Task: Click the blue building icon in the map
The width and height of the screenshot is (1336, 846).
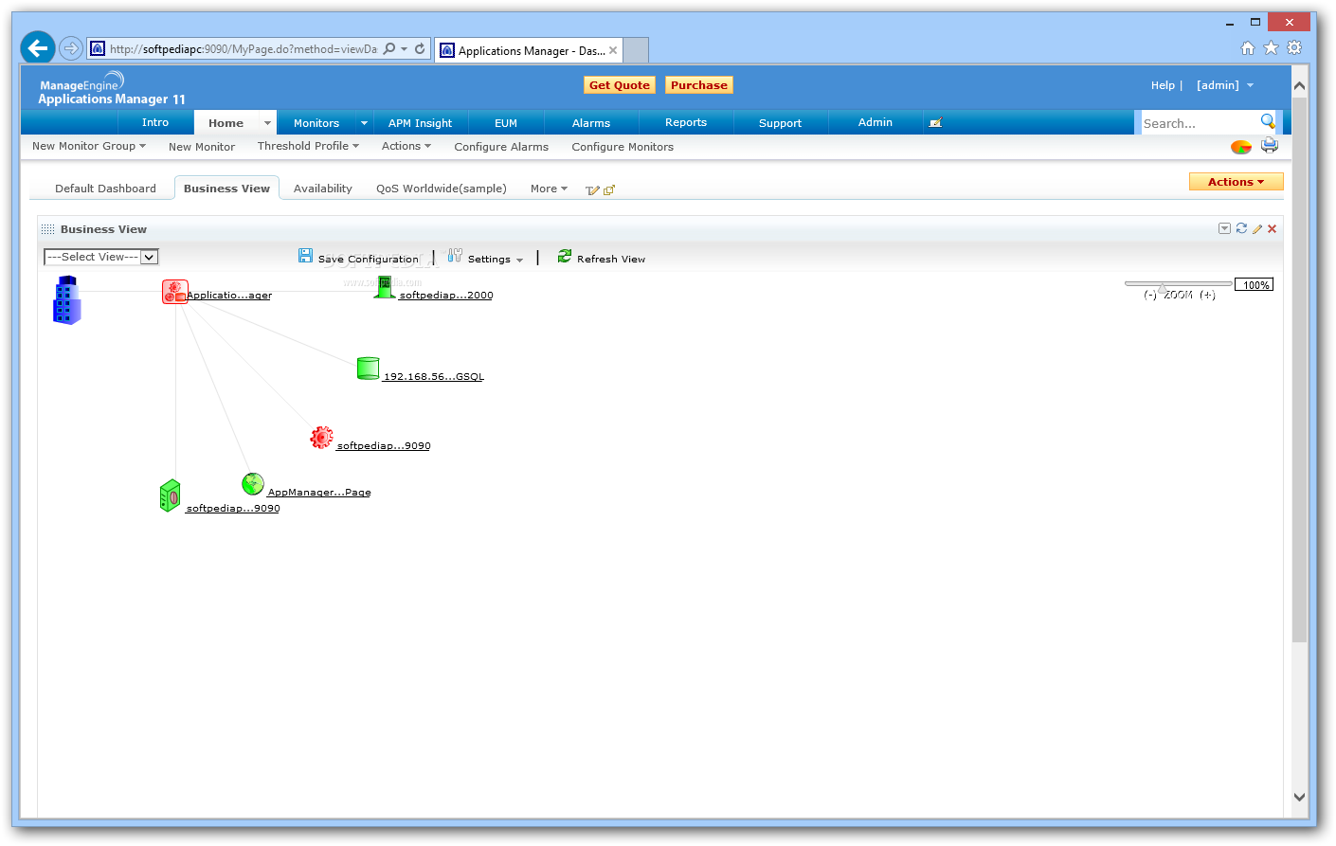Action: point(66,300)
